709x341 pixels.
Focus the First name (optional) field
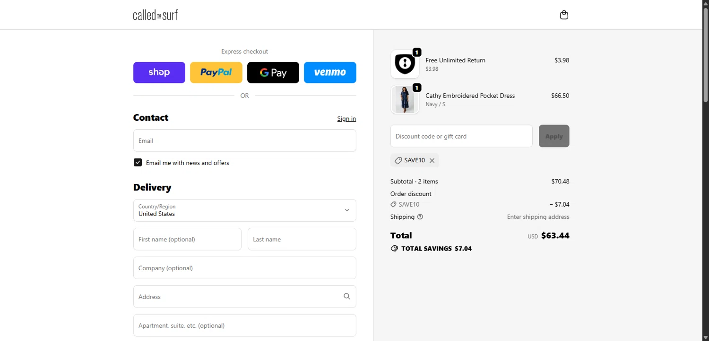(x=187, y=239)
